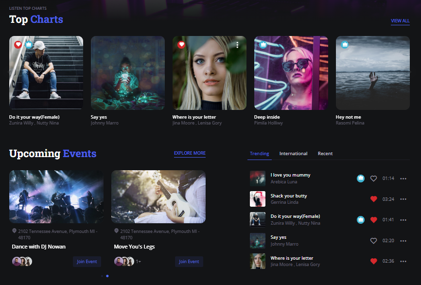This screenshot has height=285, width=421.
Task: Click crown icon beside I love you mummy
Action: (x=361, y=178)
